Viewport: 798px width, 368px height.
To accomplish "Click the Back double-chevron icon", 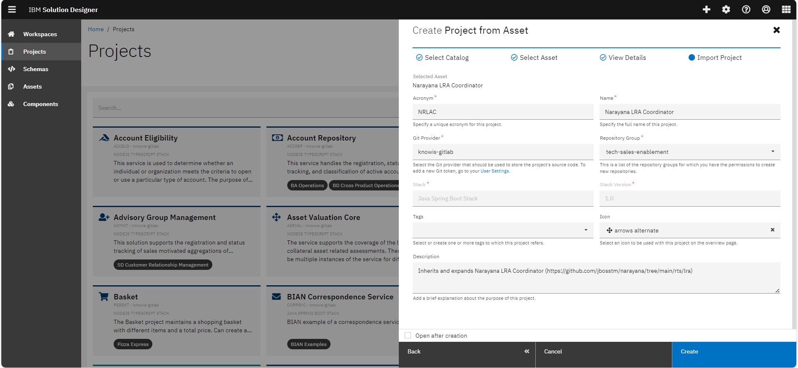I will [x=527, y=351].
